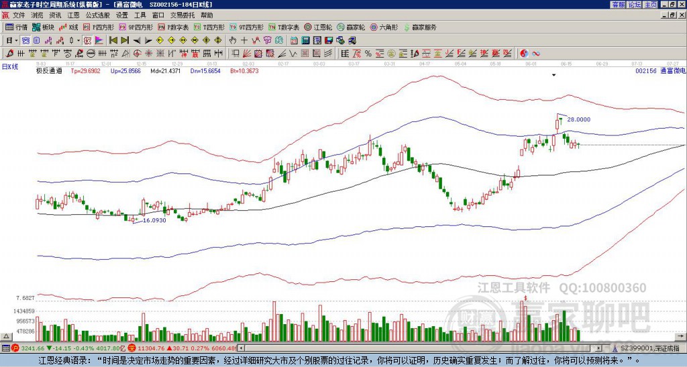Image resolution: width=687 pixels, height=367 pixels.
Task: Click the 日K线 chart label
Action: [10, 66]
